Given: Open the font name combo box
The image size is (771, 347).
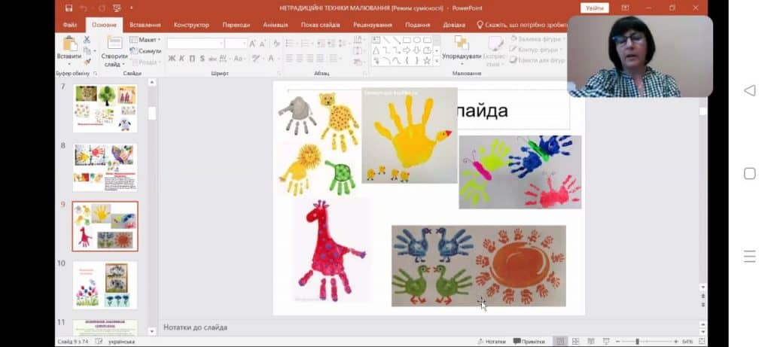Looking at the screenshot, I should pos(195,44).
